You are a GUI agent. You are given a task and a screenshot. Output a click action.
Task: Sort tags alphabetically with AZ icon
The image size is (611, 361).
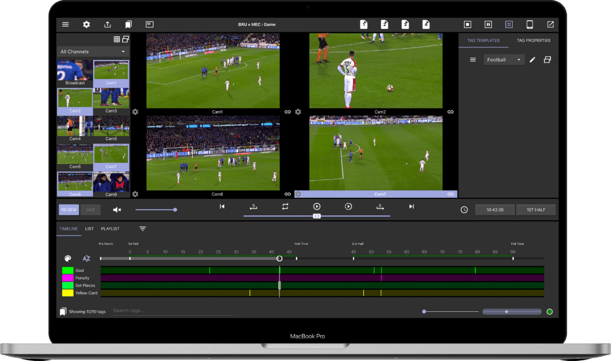87,258
